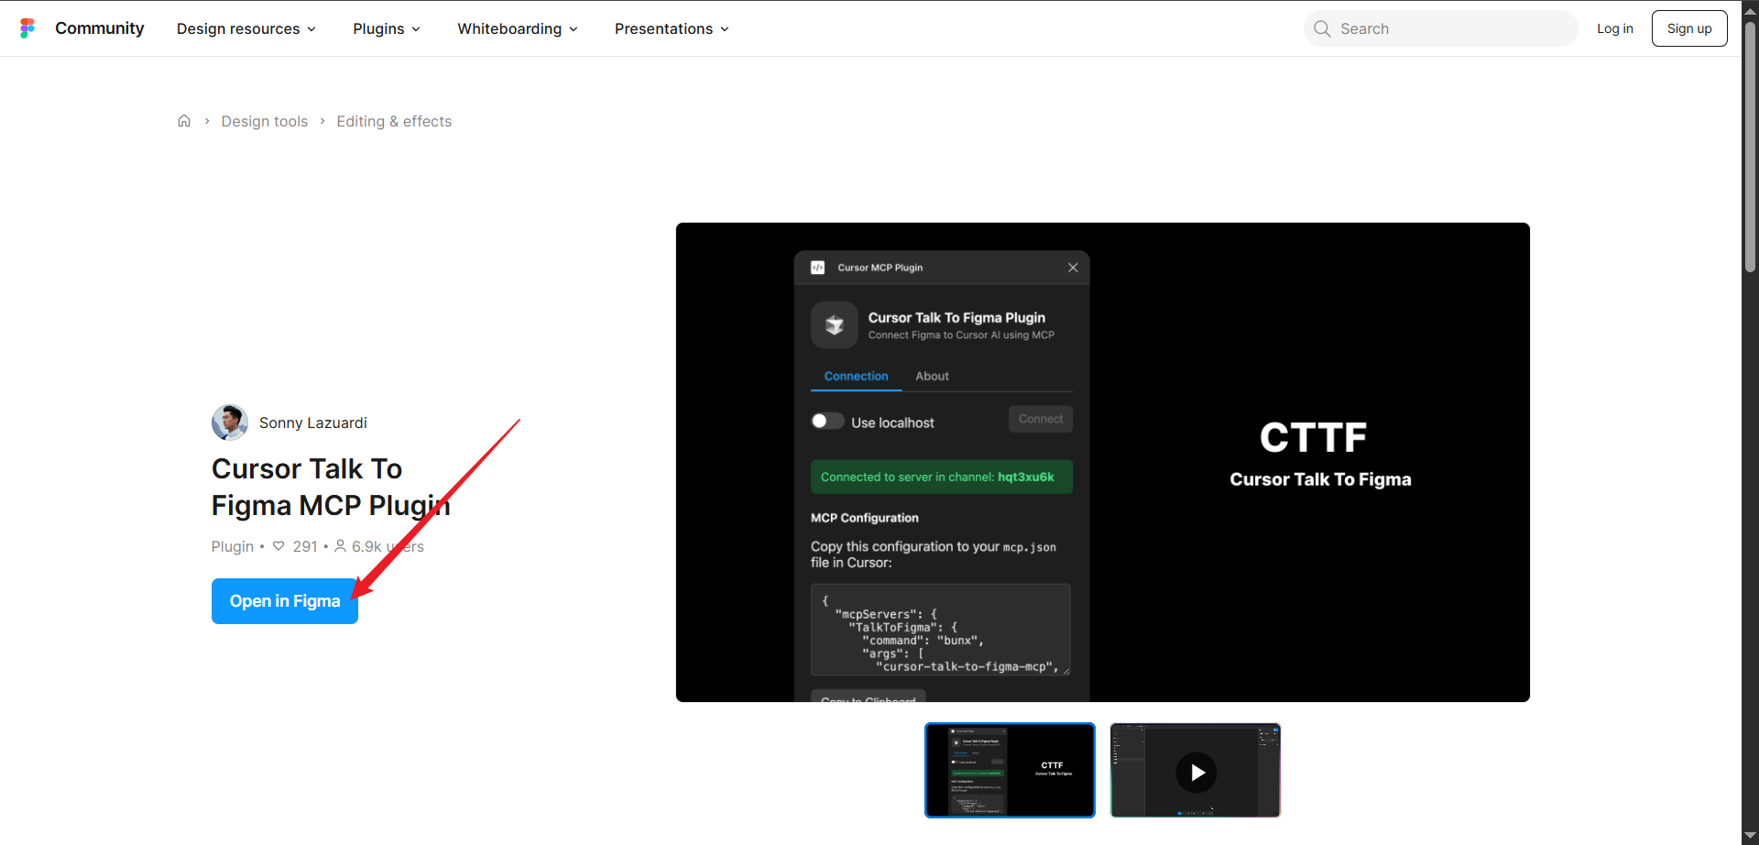The height and width of the screenshot is (845, 1759).
Task: Open the Whiteboarding dropdown menu
Action: click(x=518, y=28)
